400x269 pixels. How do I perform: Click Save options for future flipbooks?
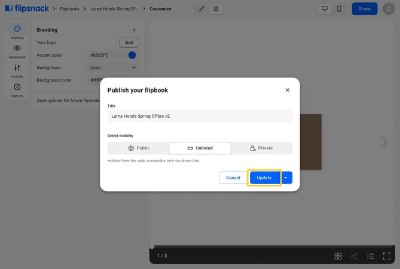68,100
